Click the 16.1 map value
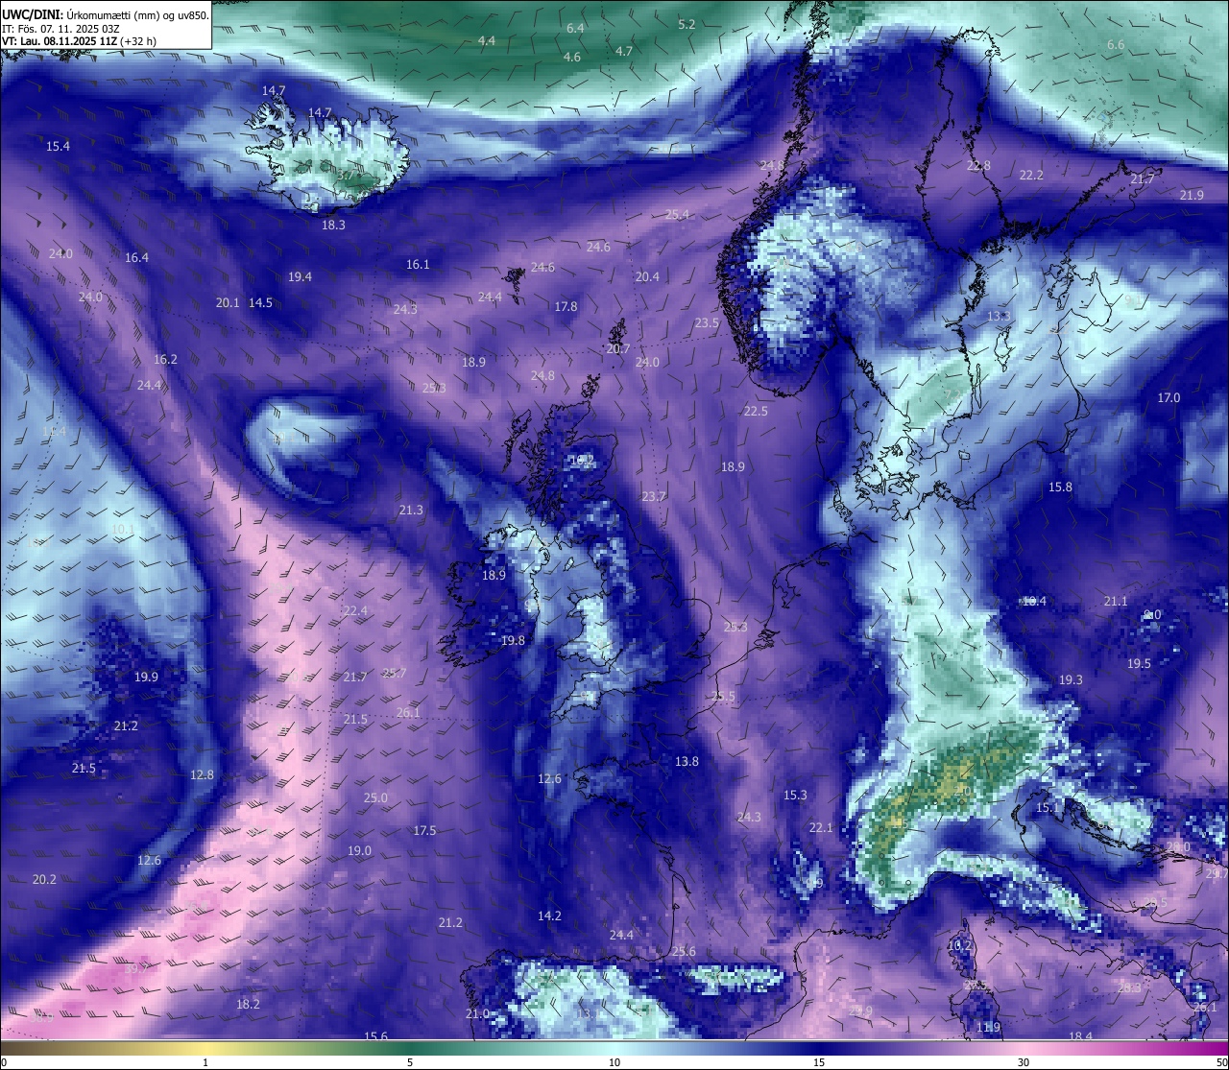 [x=418, y=265]
